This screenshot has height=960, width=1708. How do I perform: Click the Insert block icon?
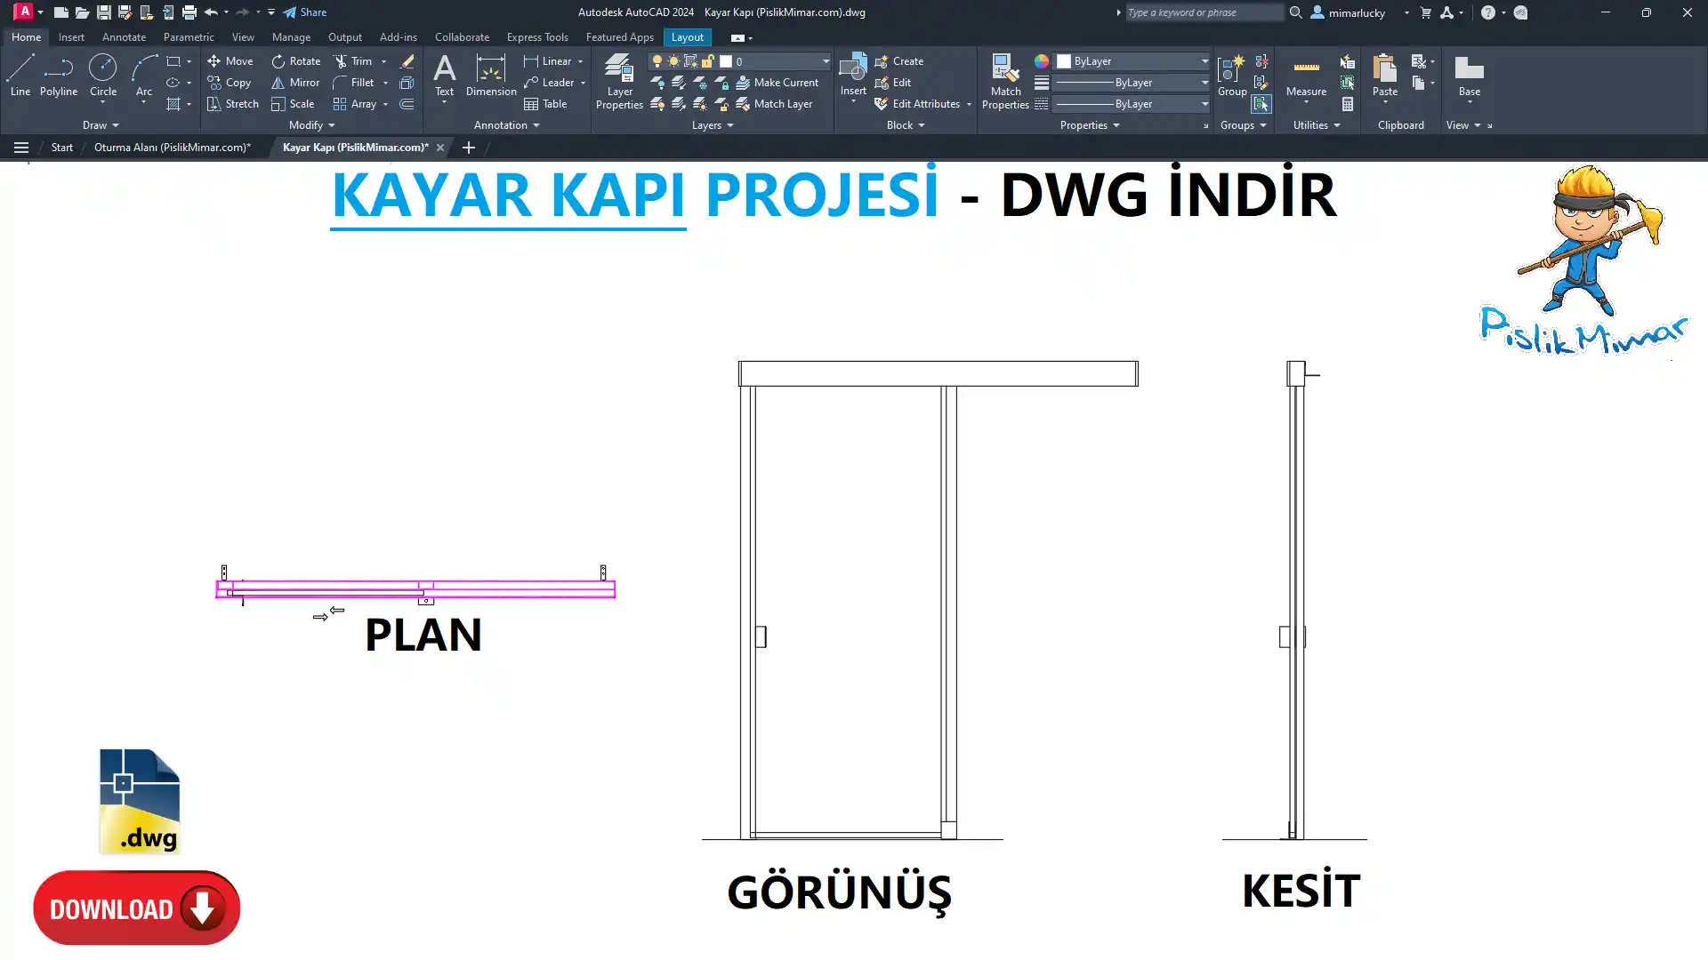(x=852, y=69)
